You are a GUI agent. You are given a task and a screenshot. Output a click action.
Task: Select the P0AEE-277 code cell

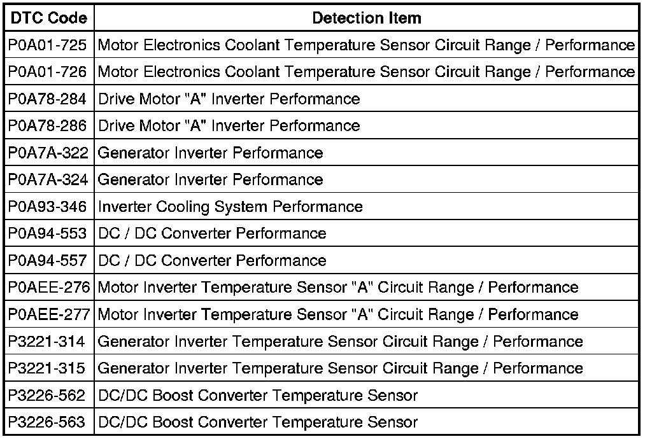[49, 314]
